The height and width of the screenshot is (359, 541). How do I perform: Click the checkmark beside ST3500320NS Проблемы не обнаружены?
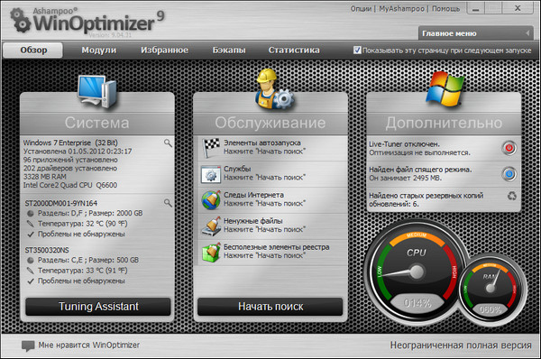[x=31, y=281]
